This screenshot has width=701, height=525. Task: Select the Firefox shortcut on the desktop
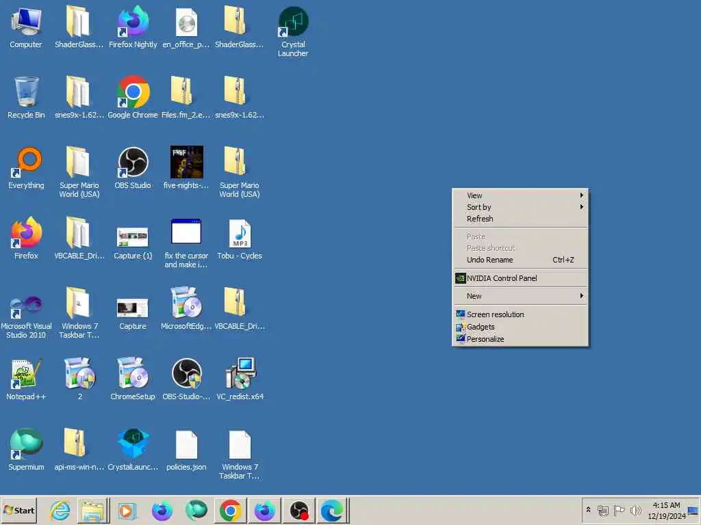[26, 239]
